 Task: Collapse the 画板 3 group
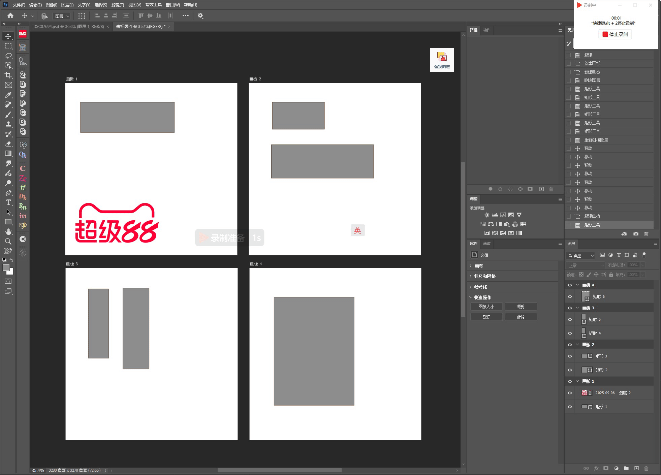pos(577,308)
